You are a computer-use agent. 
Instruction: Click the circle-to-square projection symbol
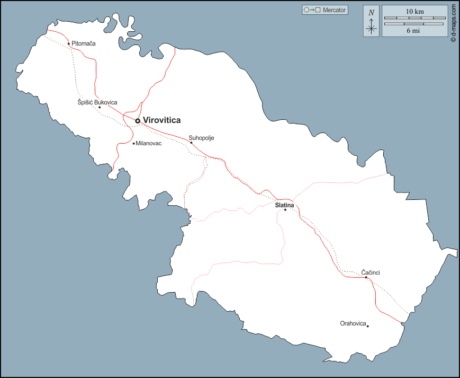311,10
